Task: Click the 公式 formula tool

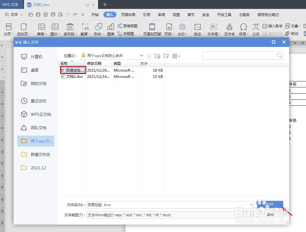Action: pyautogui.click(x=256, y=30)
